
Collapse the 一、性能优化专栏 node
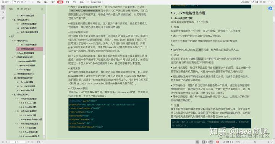(12, 40)
